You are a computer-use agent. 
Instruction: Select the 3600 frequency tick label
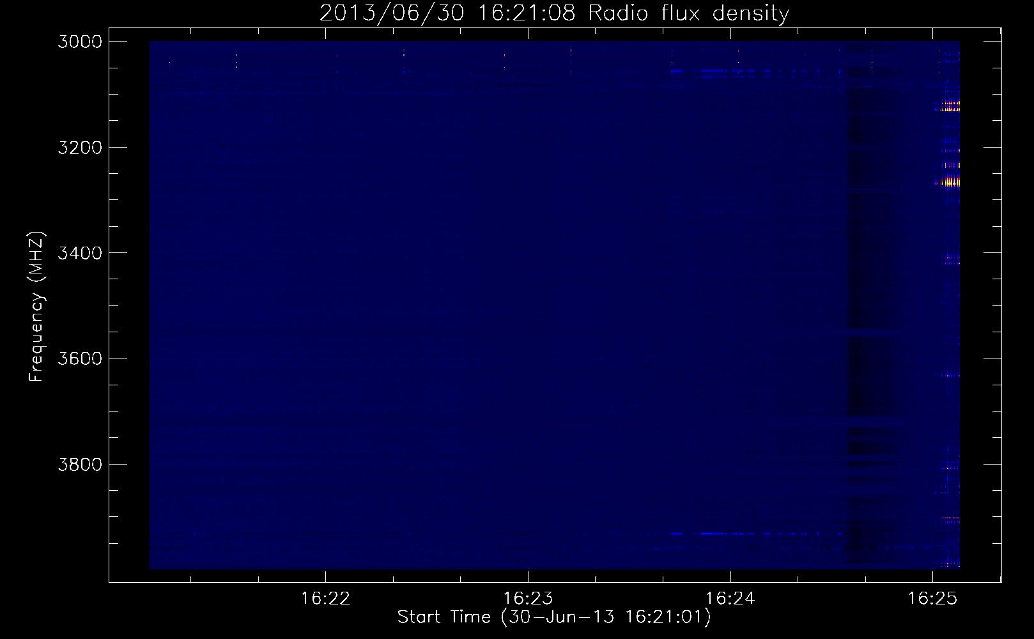(80, 358)
